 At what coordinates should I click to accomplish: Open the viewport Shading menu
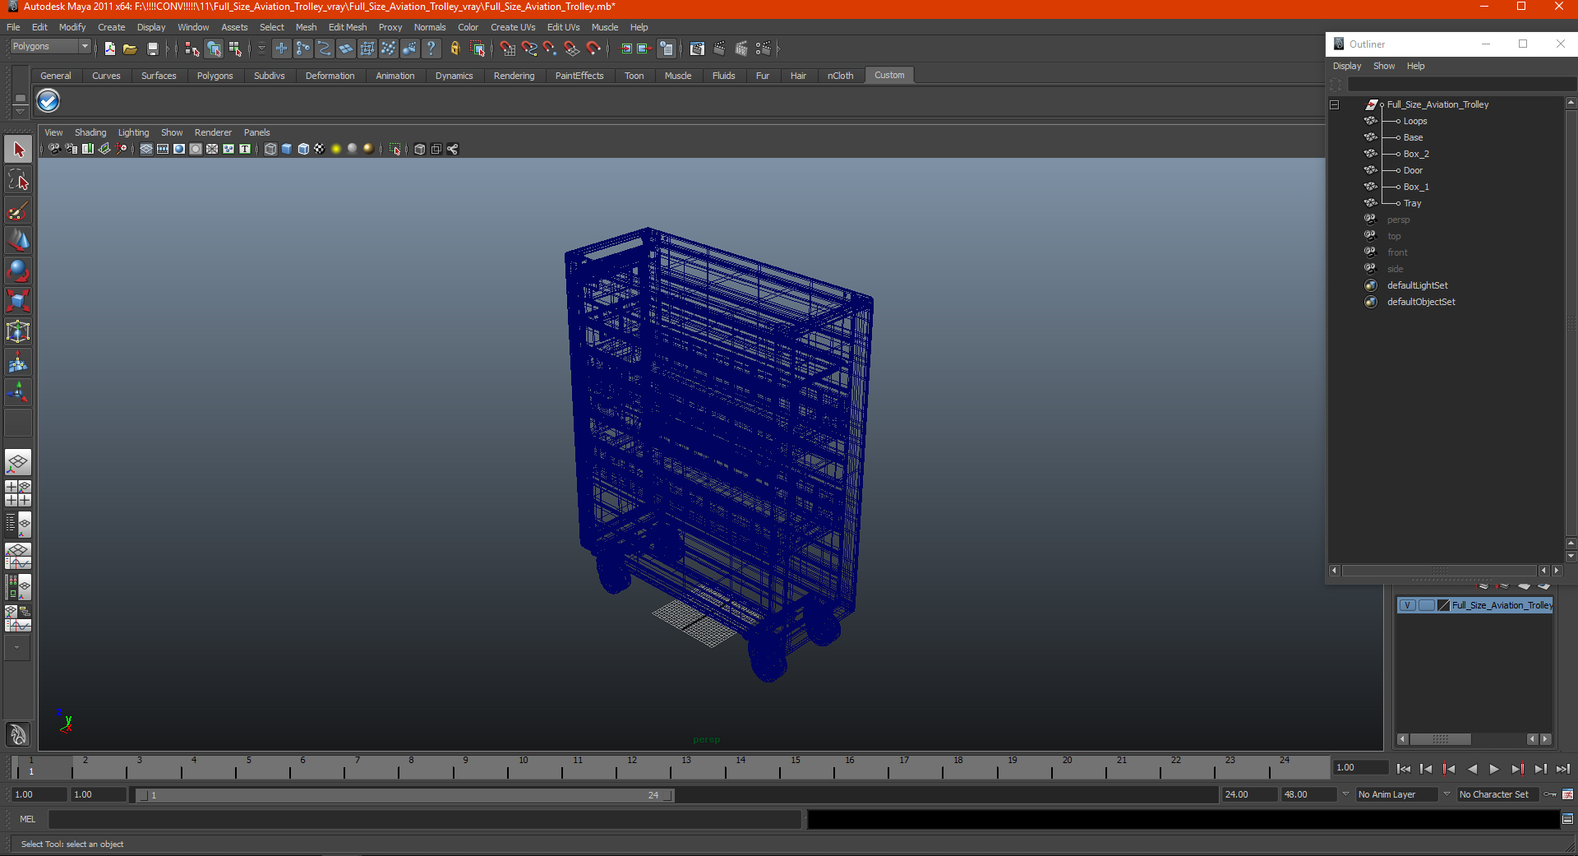pos(90,132)
